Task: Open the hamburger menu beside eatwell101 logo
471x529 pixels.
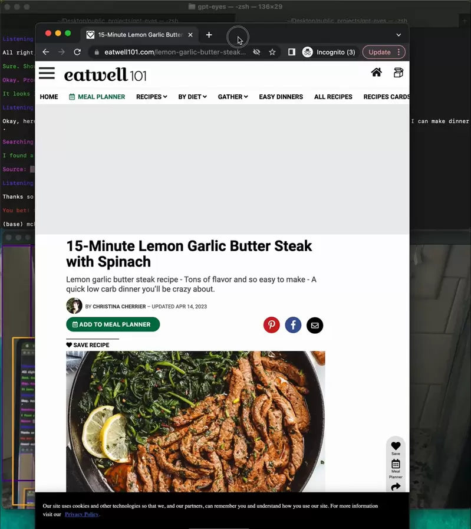Action: pyautogui.click(x=47, y=73)
